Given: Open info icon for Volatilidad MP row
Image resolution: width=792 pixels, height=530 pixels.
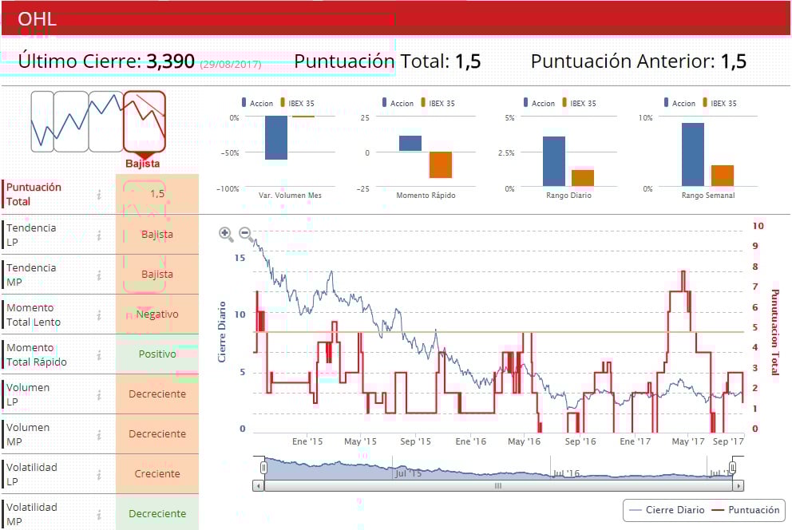Looking at the screenshot, I should coord(99,514).
